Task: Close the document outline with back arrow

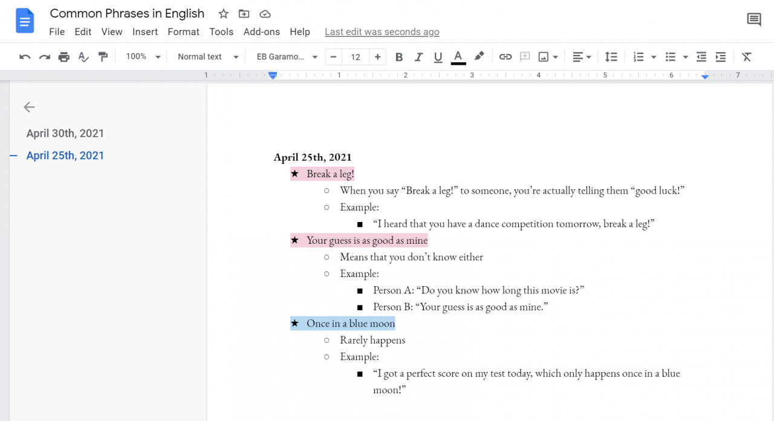Action: point(29,107)
